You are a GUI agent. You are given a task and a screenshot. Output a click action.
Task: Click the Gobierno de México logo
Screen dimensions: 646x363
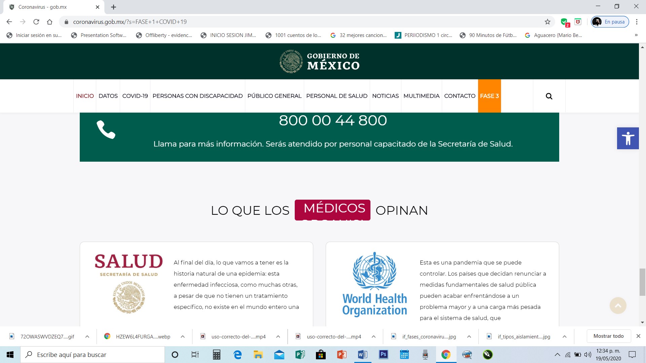coord(320,61)
